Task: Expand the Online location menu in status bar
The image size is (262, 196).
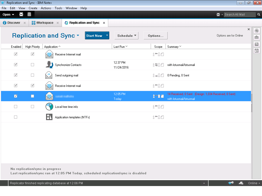Action: coord(254,183)
